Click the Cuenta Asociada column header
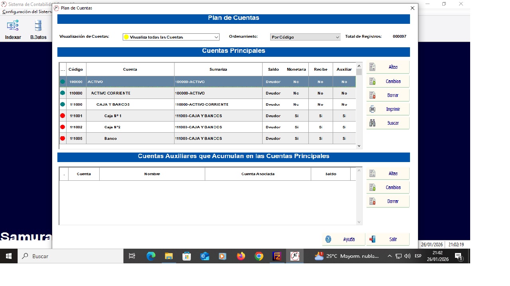The image size is (510, 286). pos(258,174)
